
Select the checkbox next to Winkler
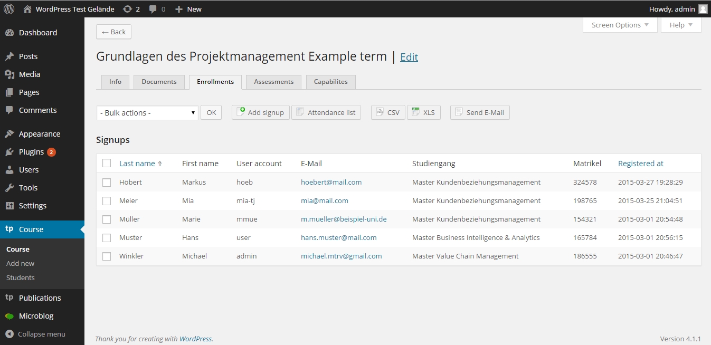pyautogui.click(x=107, y=256)
